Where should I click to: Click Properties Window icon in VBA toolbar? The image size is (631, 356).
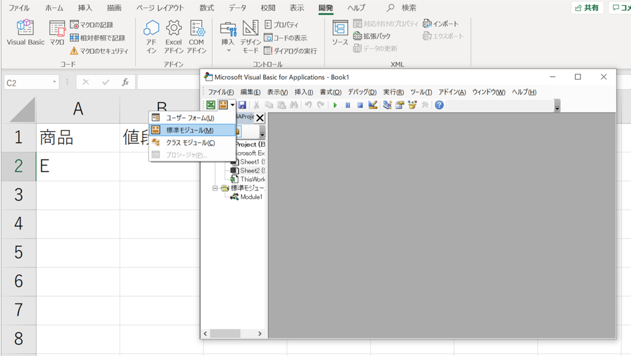[x=400, y=105]
